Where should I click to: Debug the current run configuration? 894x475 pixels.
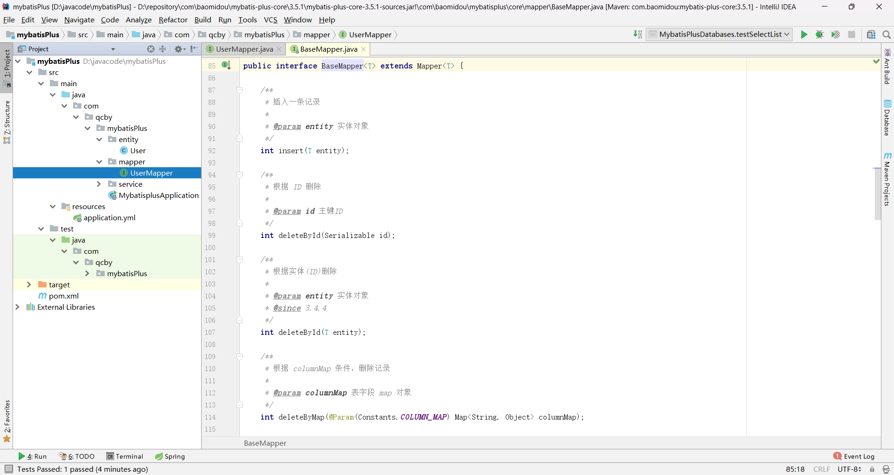pyautogui.click(x=820, y=34)
